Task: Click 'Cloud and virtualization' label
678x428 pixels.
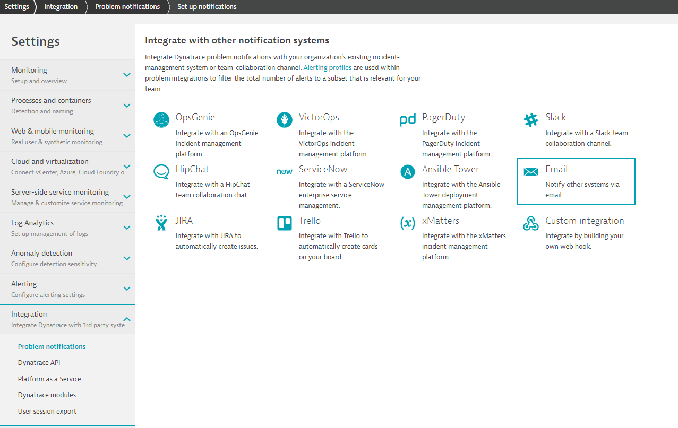Action: pos(50,161)
